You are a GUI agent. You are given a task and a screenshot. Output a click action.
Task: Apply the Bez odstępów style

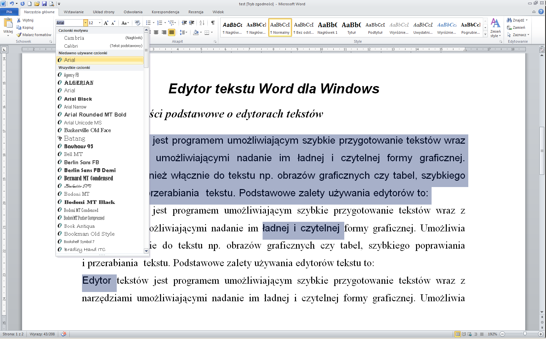click(304, 28)
